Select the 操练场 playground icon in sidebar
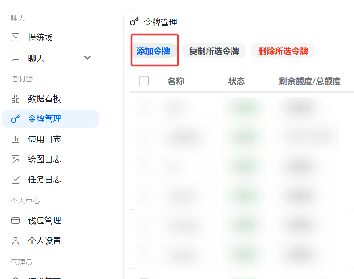354x279 pixels. [15, 37]
